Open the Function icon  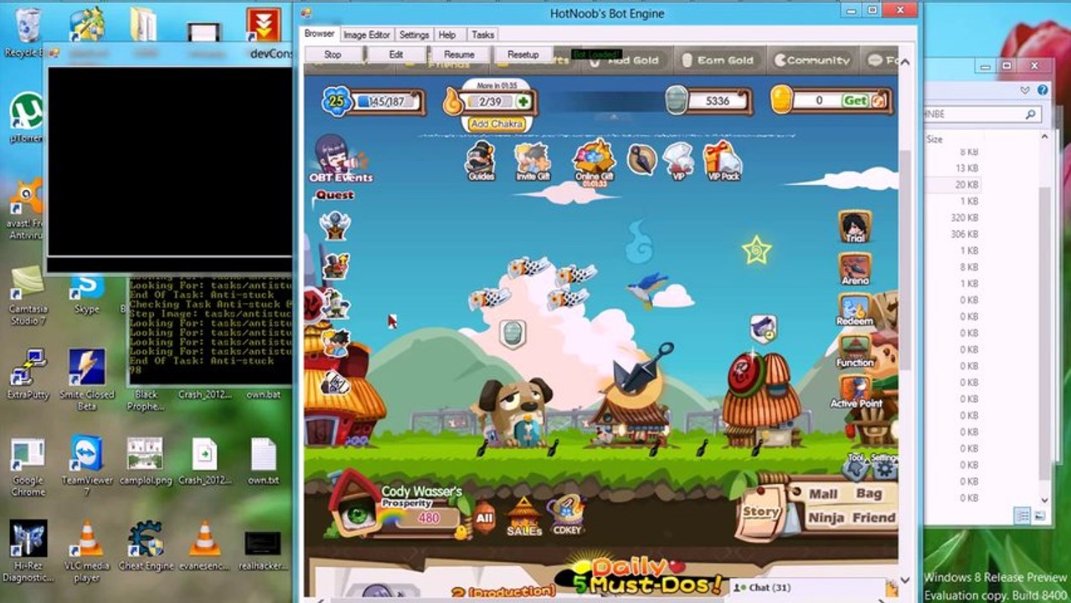click(x=855, y=351)
